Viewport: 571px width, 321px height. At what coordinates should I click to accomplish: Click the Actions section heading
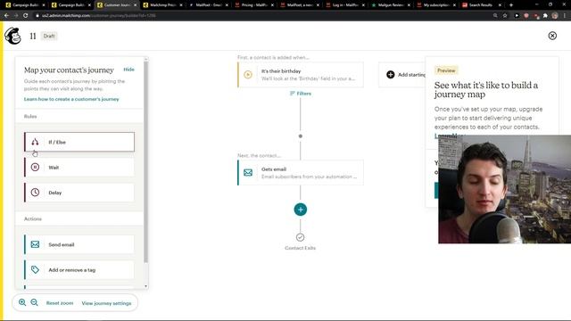(x=33, y=218)
